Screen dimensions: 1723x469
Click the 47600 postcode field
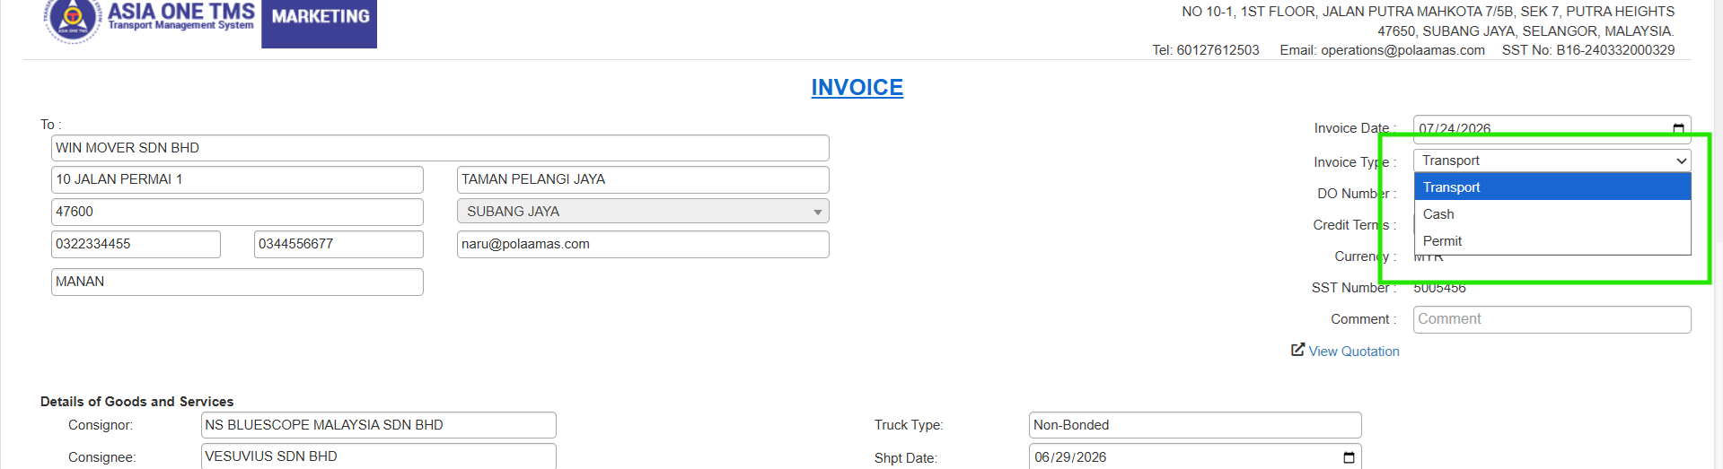(237, 212)
